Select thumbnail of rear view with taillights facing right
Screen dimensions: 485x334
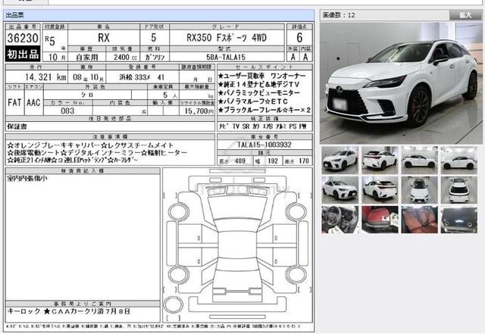380,190
